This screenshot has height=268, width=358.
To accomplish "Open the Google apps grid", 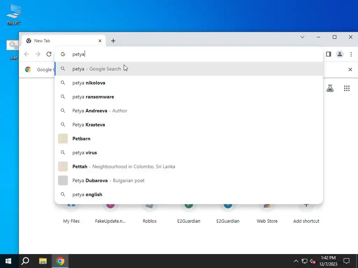I will coord(346,88).
